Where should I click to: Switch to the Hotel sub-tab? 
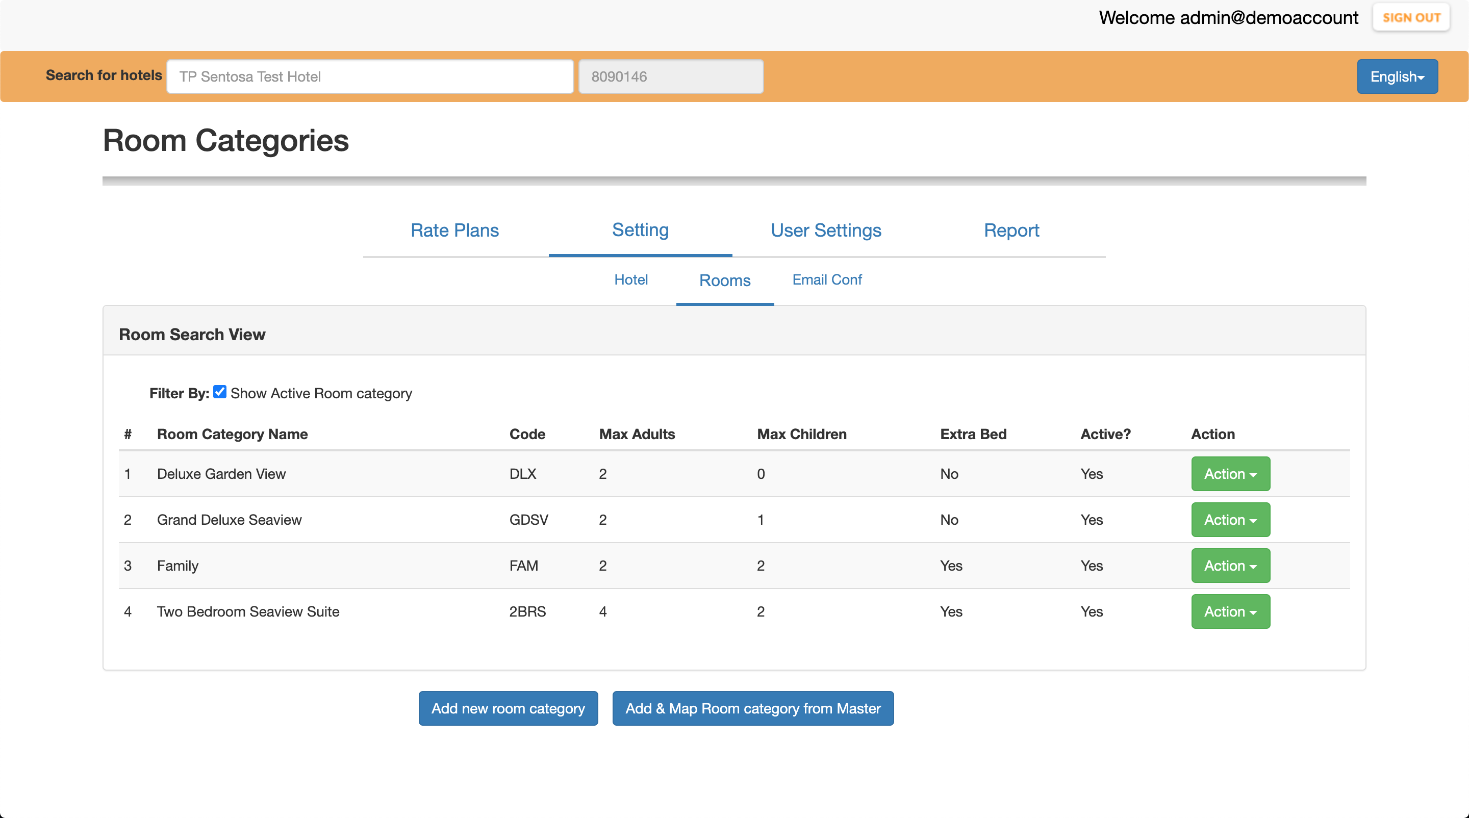tap(631, 280)
